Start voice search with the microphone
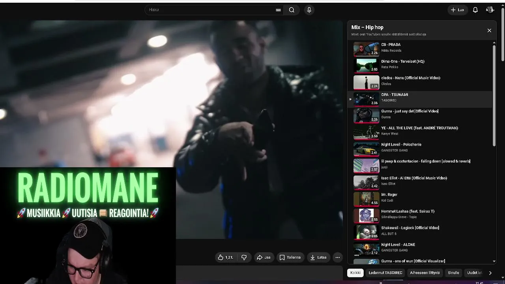The image size is (505, 284). [309, 10]
